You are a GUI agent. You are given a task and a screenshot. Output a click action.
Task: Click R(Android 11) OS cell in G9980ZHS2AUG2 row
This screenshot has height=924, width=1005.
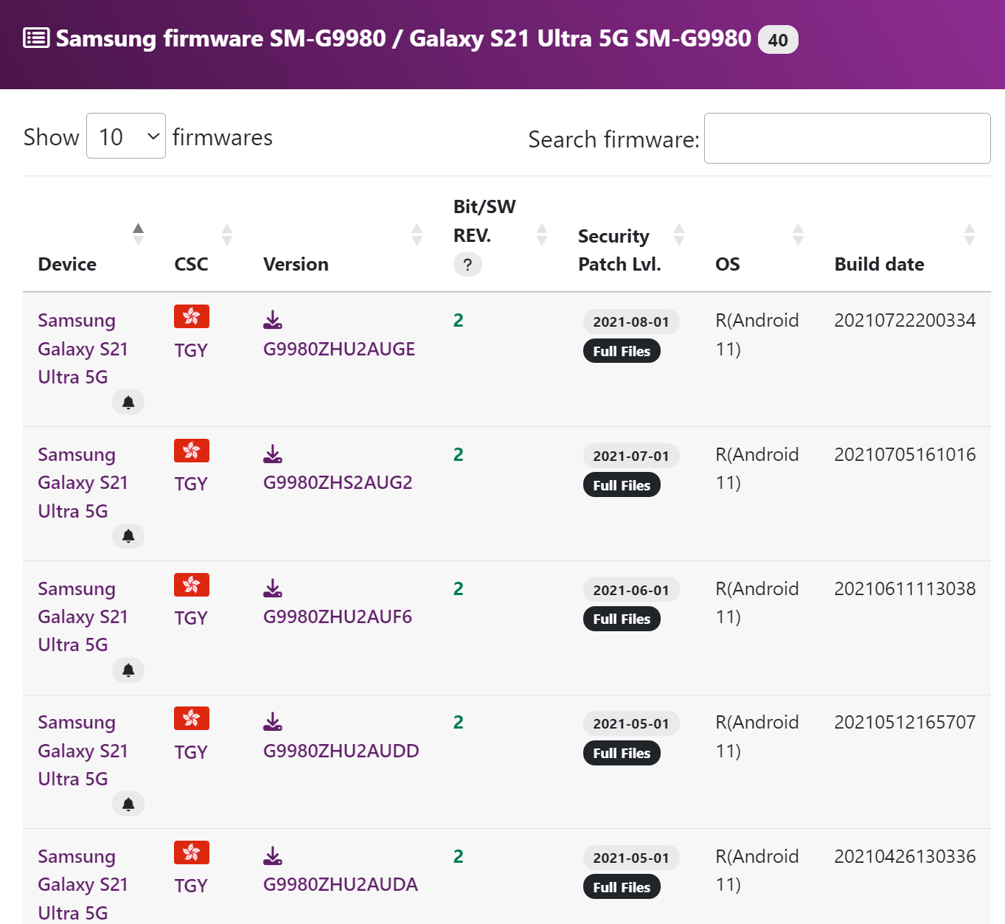pos(757,468)
